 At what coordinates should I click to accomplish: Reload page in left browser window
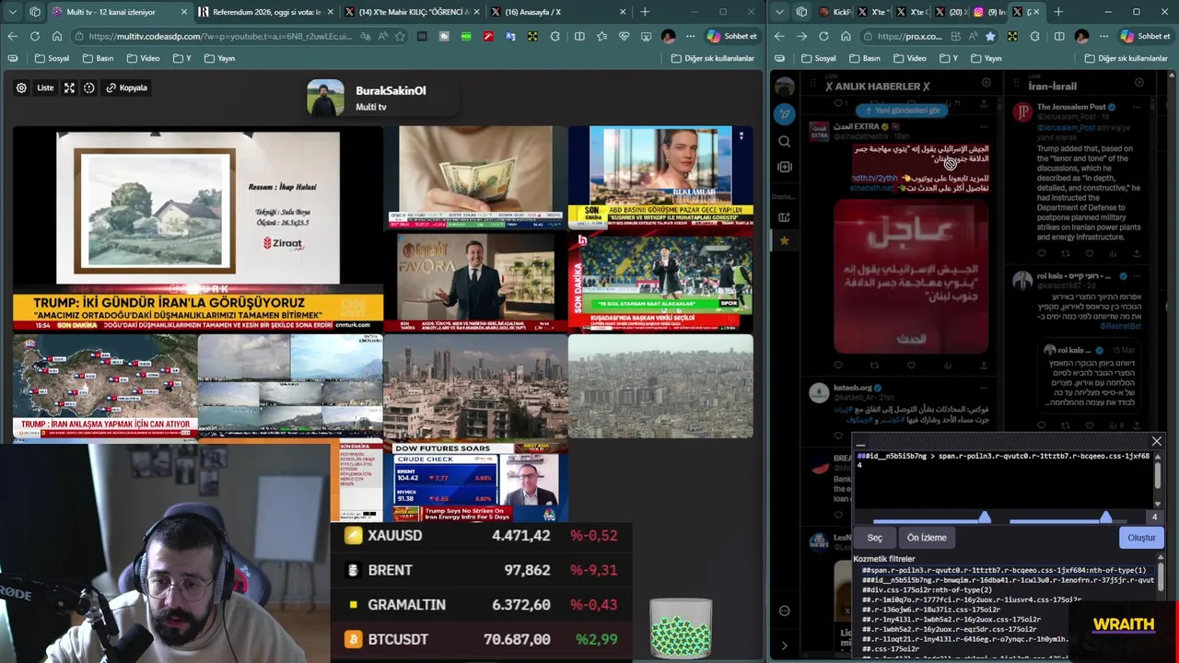34,36
